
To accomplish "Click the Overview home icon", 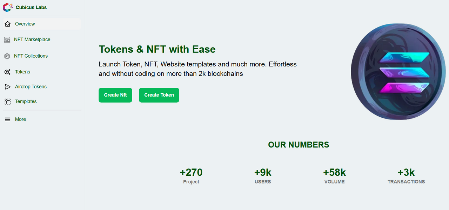I will pyautogui.click(x=7, y=24).
